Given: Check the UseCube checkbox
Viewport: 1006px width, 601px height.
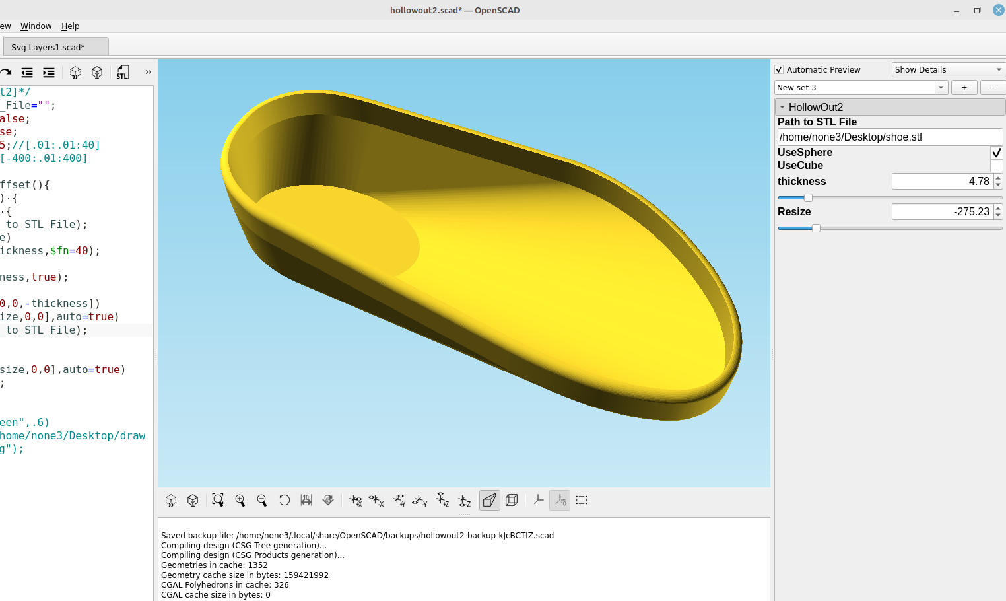Looking at the screenshot, I should [x=997, y=166].
